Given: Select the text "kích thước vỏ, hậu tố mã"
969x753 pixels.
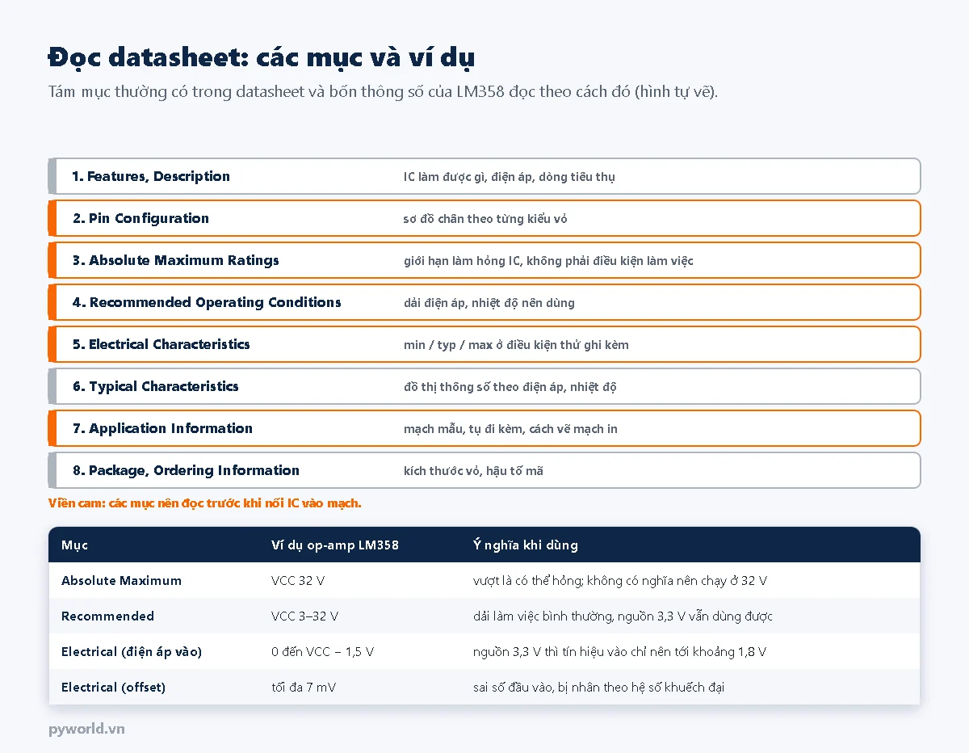Looking at the screenshot, I should (473, 471).
